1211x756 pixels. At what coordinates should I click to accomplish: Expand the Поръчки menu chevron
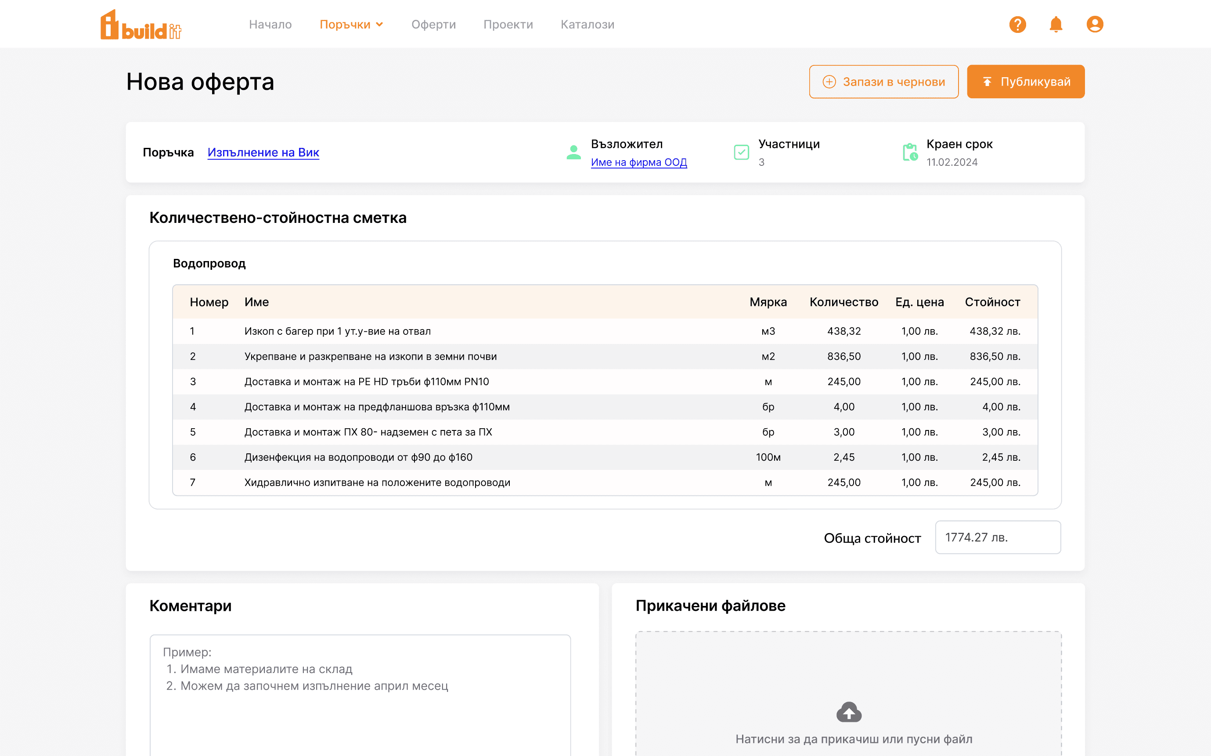click(x=380, y=25)
